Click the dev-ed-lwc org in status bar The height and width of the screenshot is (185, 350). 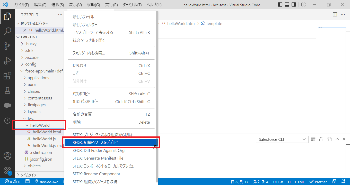[x=46, y=182]
